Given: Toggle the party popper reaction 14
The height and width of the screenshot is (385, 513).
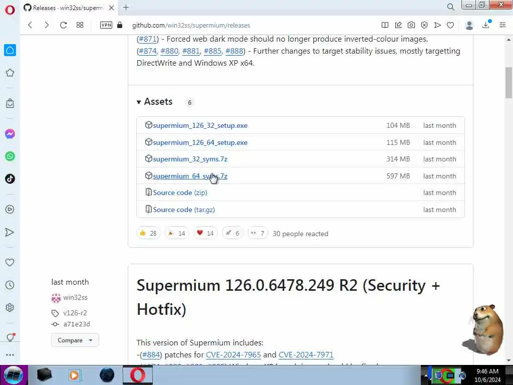Looking at the screenshot, I should pos(177,233).
